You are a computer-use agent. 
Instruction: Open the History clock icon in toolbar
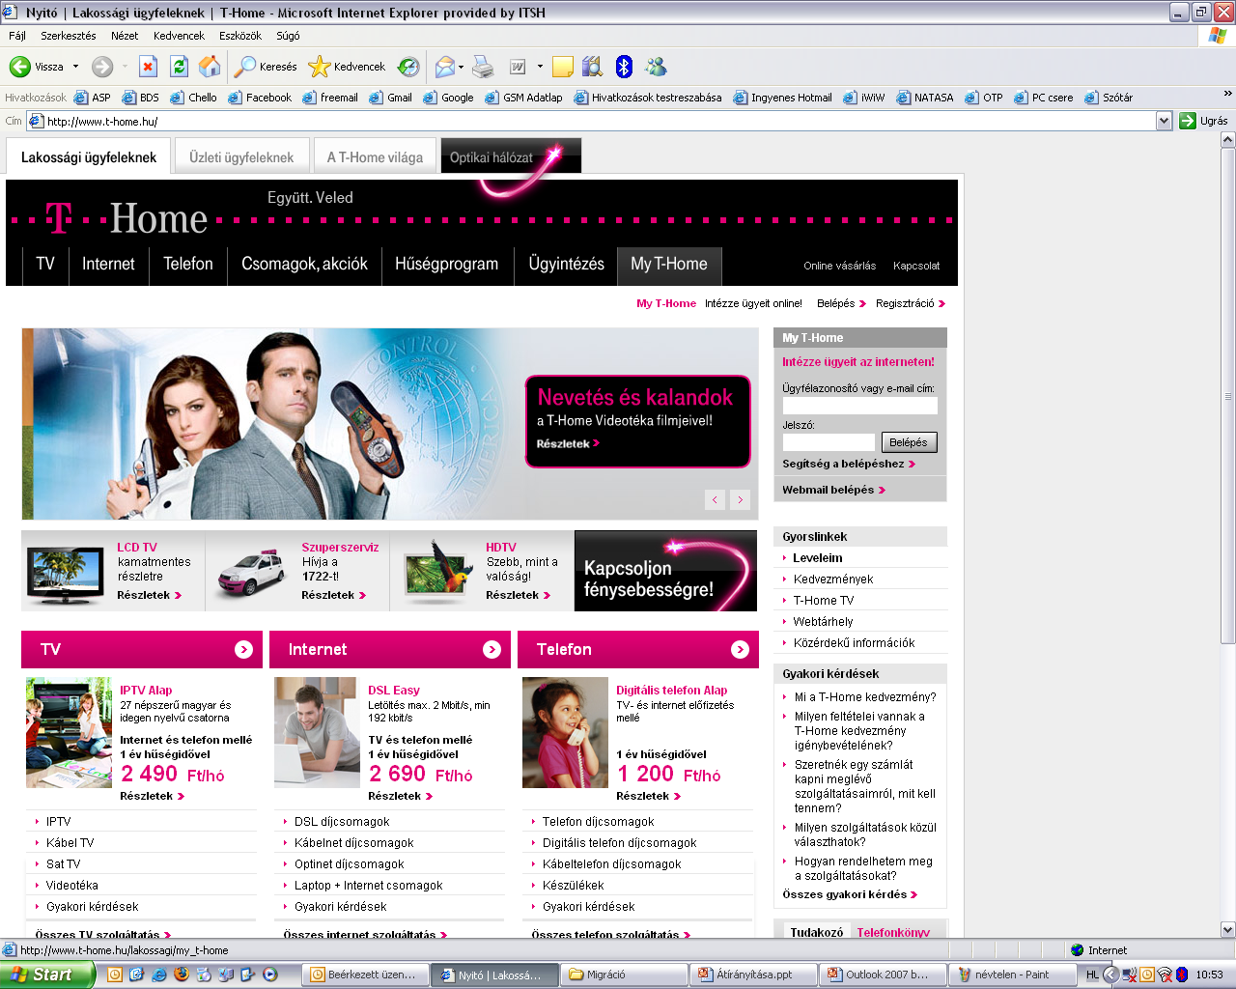coord(408,67)
